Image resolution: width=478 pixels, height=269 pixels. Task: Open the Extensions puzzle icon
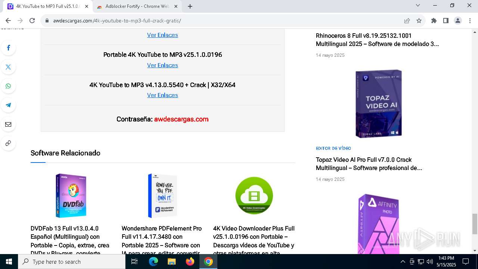pos(434,21)
